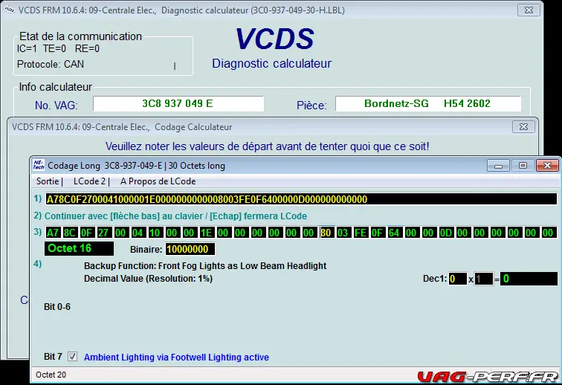Click the Bit 0-6 label

tap(57, 307)
